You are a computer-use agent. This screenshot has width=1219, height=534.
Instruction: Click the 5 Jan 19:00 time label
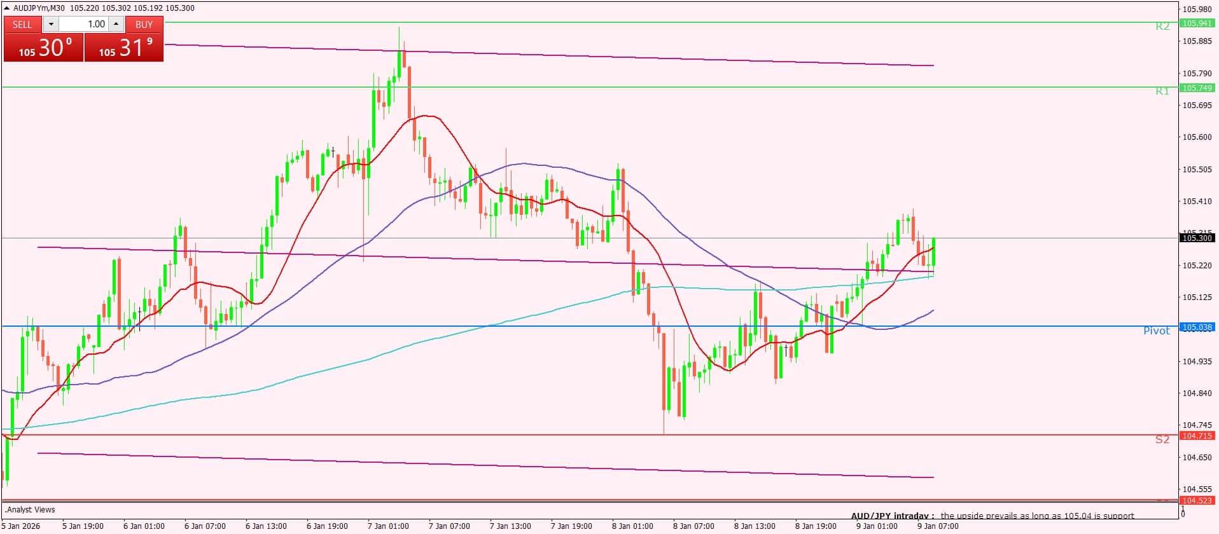click(83, 526)
